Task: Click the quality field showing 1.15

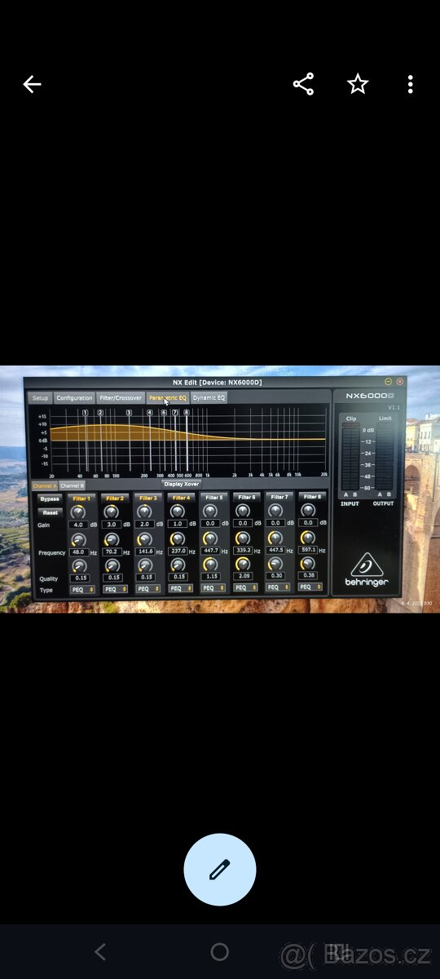Action: tap(210, 576)
